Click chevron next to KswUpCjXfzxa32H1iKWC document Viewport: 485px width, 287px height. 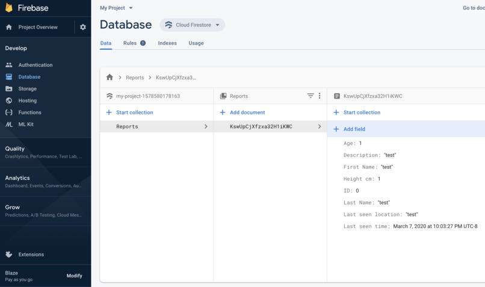point(320,126)
